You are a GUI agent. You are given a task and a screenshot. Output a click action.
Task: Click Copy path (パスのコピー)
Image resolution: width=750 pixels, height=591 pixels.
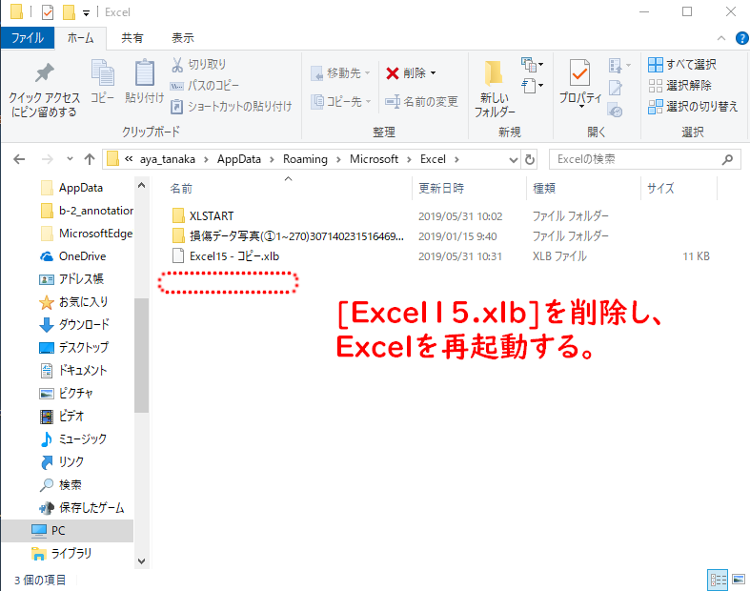pos(204,86)
